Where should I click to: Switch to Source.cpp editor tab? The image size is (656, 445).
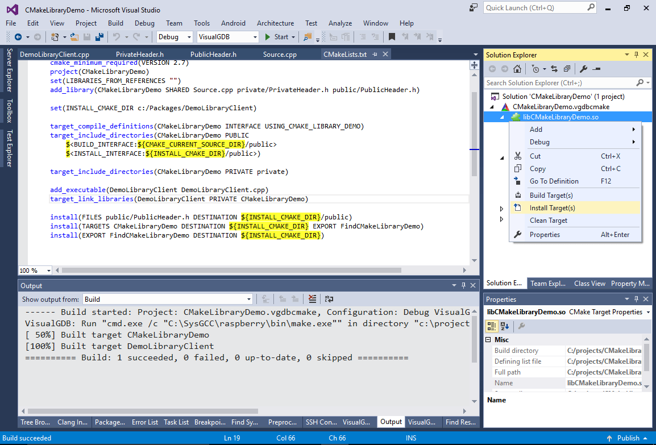280,55
